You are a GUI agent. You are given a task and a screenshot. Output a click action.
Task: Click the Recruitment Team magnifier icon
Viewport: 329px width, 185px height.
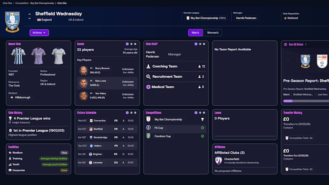[x=148, y=77]
